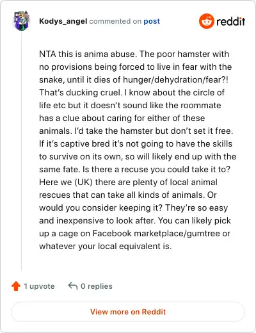The width and height of the screenshot is (256, 333).
Task: Click the "View more on Reddit" button
Action: click(x=128, y=312)
